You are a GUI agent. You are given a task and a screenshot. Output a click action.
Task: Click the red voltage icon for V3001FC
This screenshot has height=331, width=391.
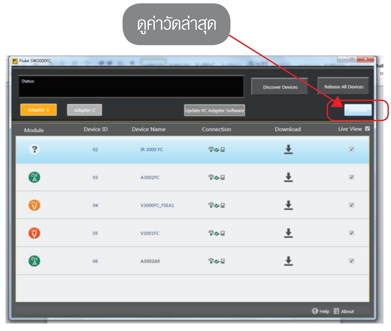point(34,233)
